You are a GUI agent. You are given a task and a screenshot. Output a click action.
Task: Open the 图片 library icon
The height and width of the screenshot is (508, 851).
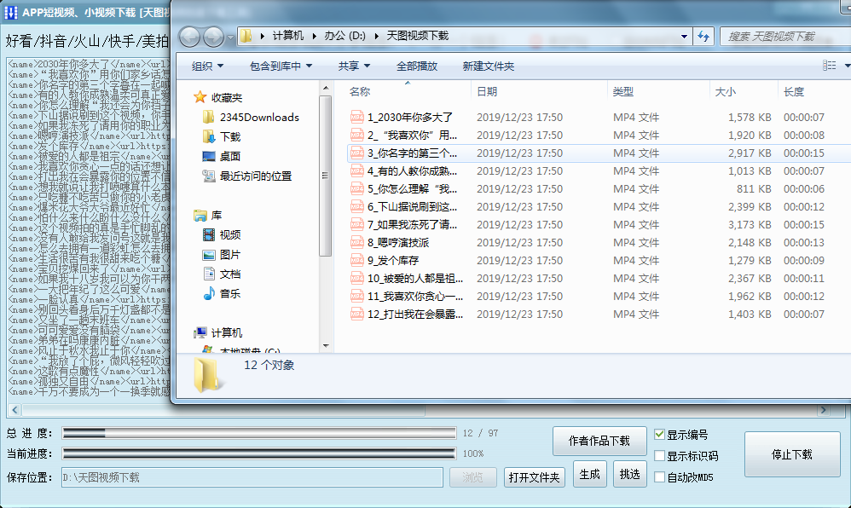click(x=208, y=255)
